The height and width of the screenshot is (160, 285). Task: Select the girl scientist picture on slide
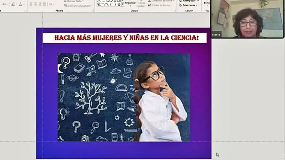pyautogui.click(x=124, y=97)
